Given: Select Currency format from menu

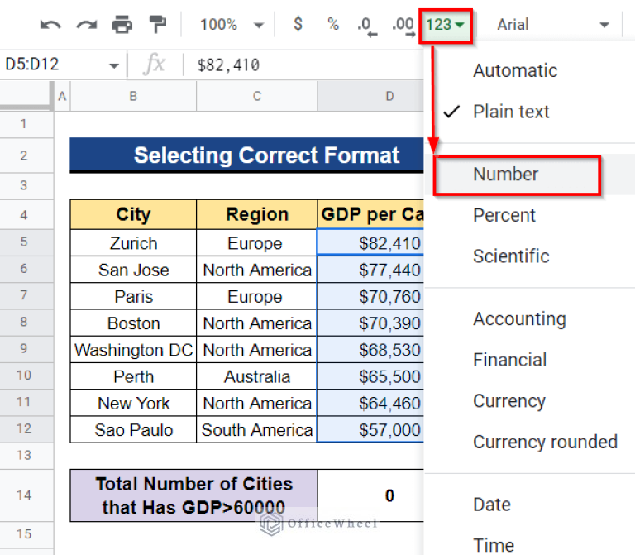Looking at the screenshot, I should 530,401.
